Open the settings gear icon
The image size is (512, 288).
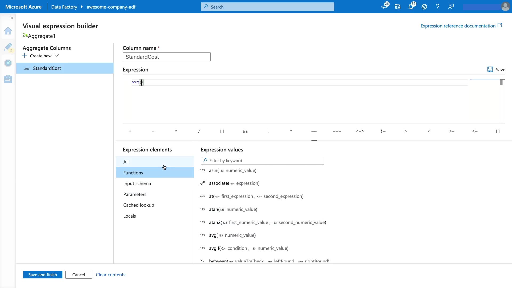[x=424, y=7]
